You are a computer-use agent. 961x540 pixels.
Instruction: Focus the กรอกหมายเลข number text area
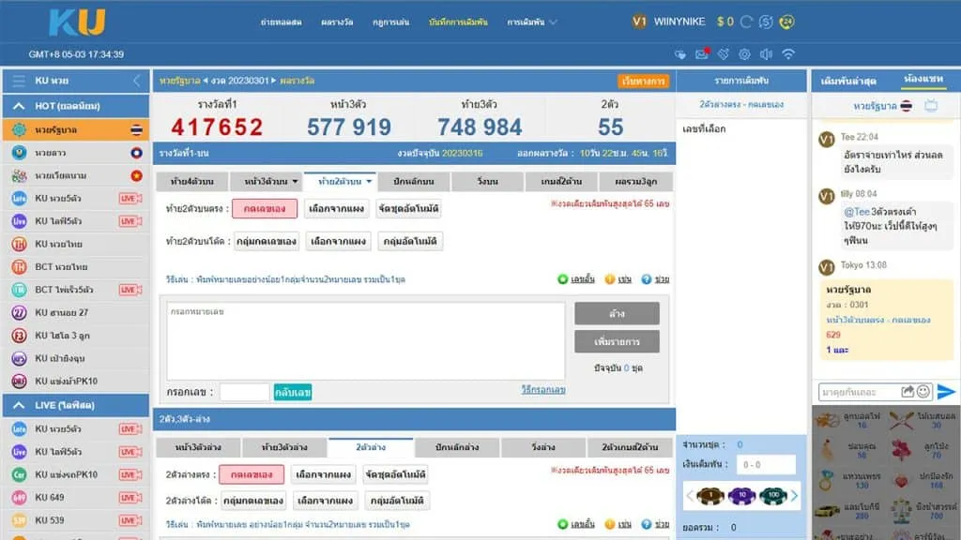pyautogui.click(x=366, y=341)
